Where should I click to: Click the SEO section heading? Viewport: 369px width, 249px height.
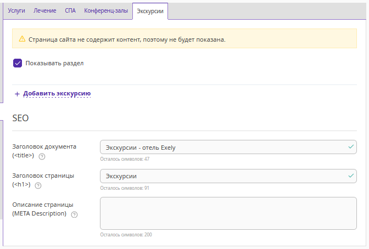(20, 118)
